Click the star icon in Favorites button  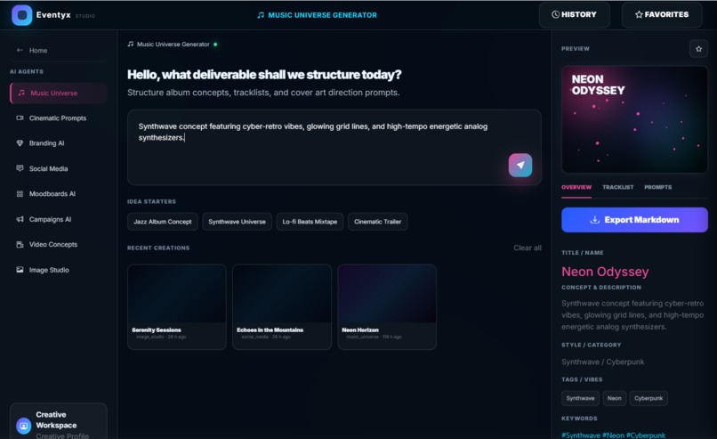click(x=639, y=14)
